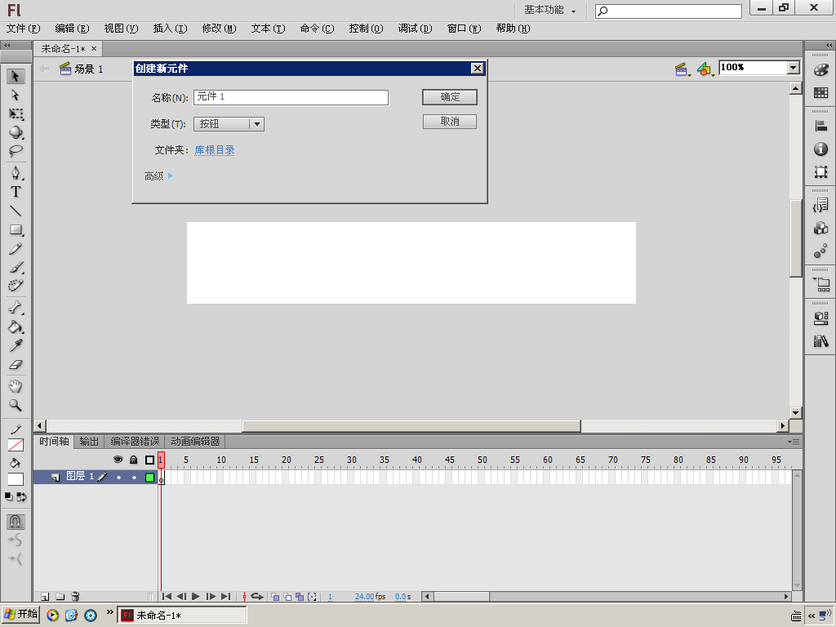Open the Align panel icon

point(820,127)
